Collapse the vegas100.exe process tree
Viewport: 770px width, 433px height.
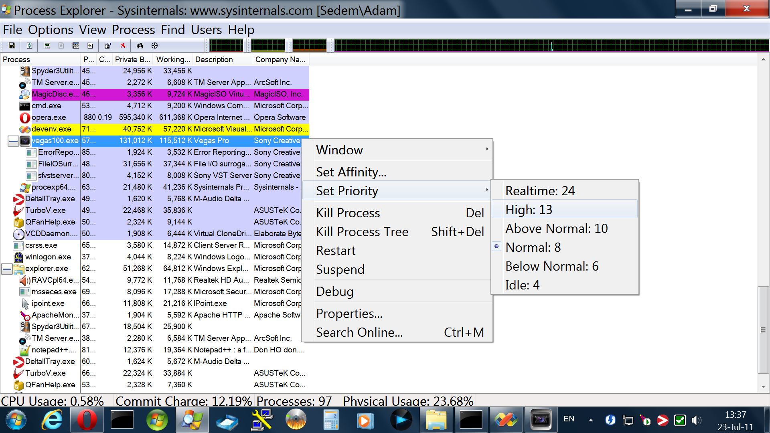pos(13,141)
